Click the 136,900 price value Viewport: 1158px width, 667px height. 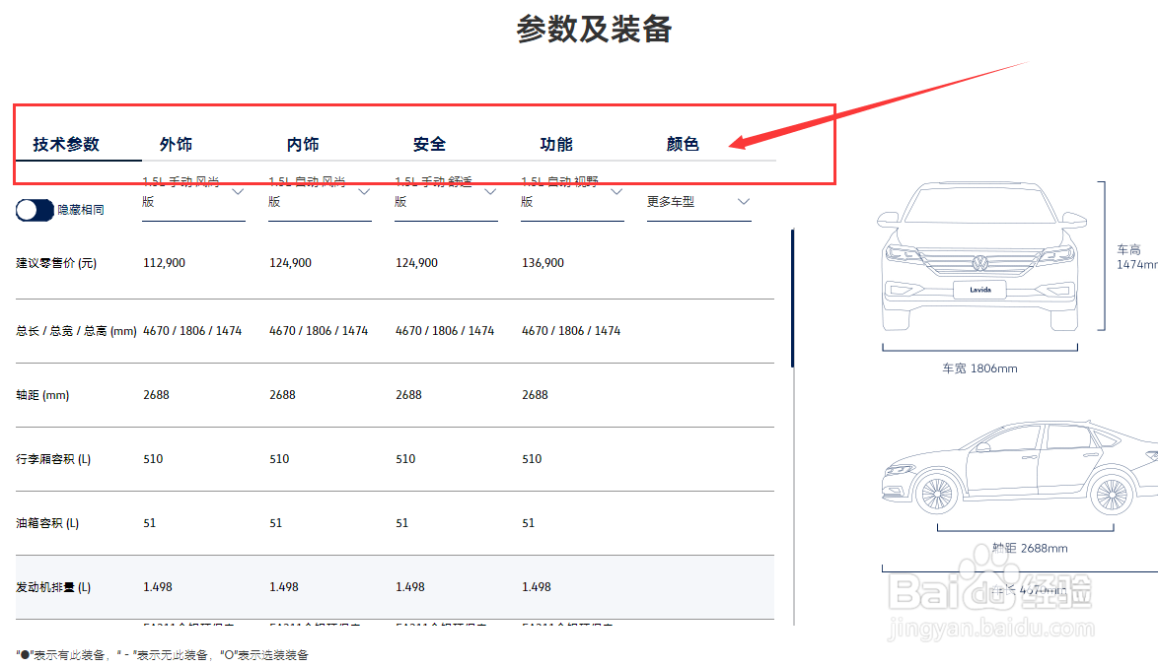pos(543,263)
